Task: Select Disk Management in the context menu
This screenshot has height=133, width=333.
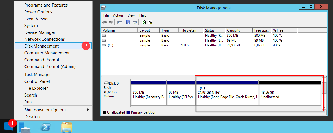Action: point(42,46)
